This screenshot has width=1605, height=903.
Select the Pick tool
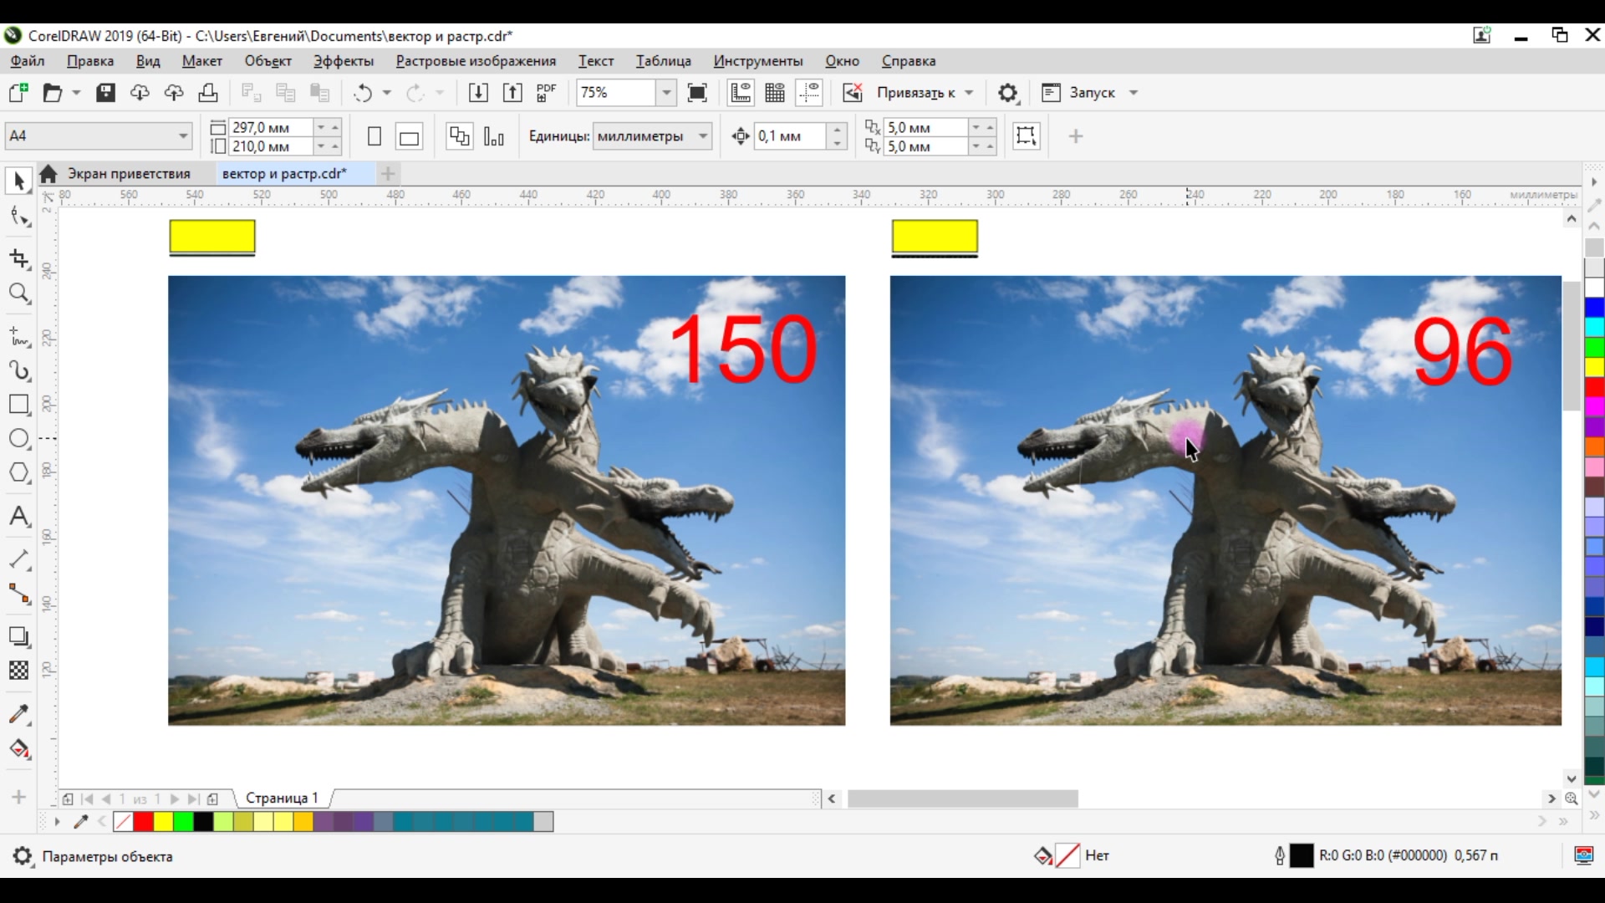(x=18, y=181)
